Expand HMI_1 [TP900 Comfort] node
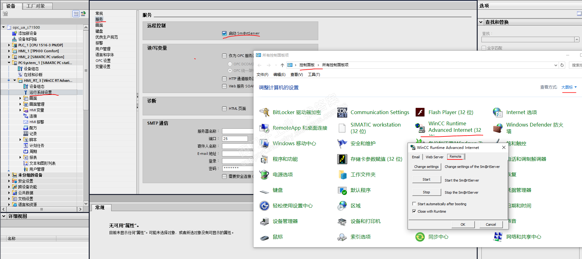Viewport: 582px width, 259px height. pos(9,51)
